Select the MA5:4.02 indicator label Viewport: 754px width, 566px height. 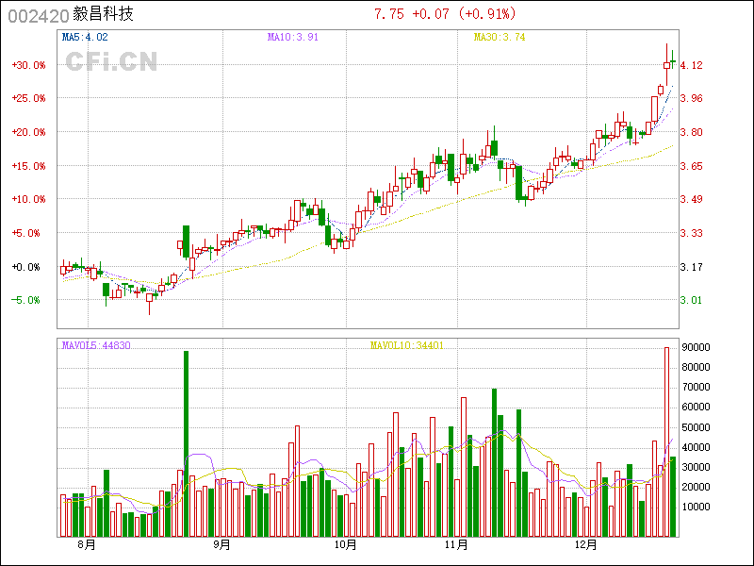point(85,38)
